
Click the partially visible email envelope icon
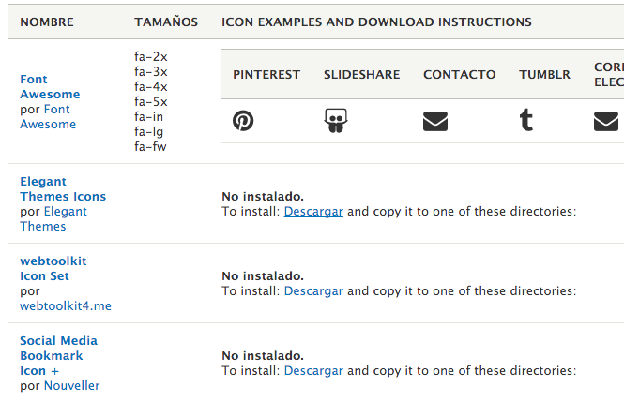(606, 121)
